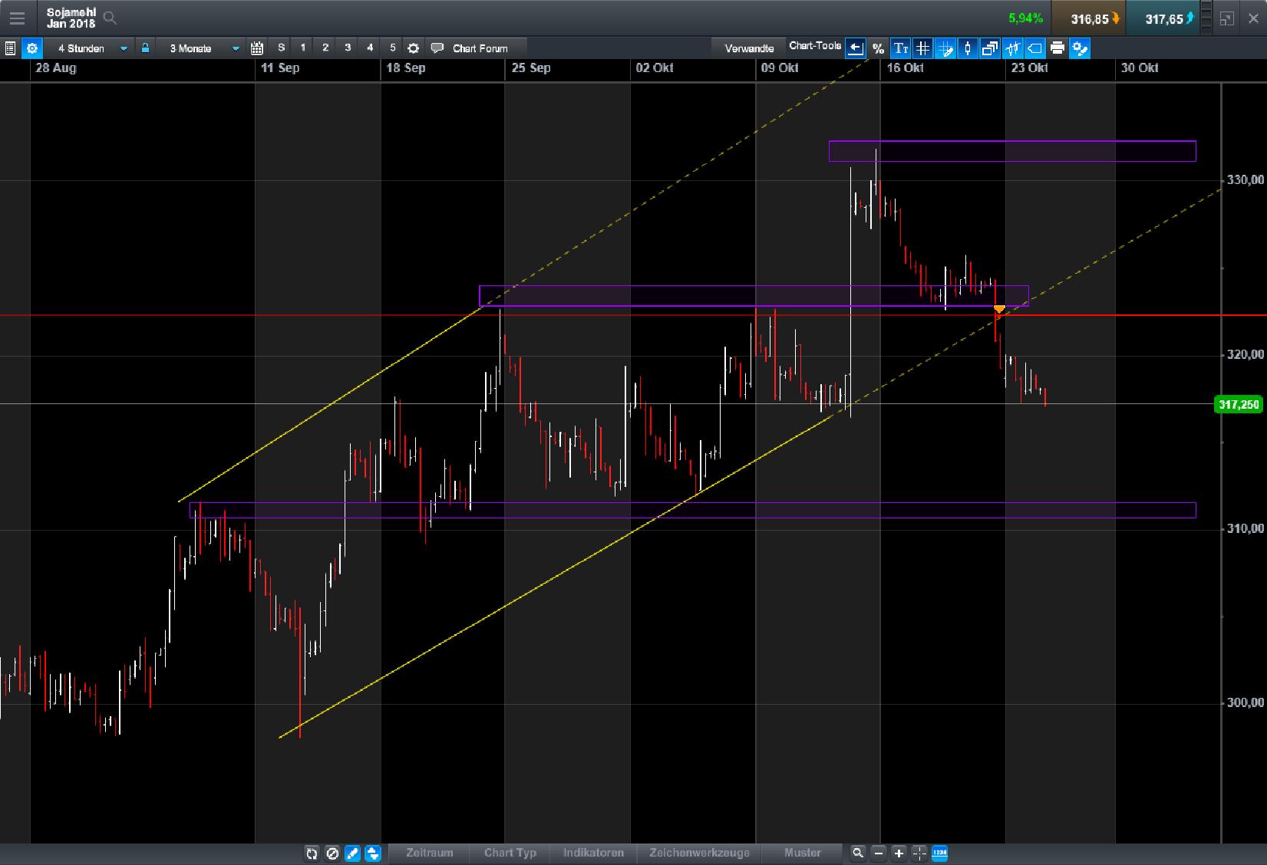Open the Indikatoren menu

[x=593, y=853]
